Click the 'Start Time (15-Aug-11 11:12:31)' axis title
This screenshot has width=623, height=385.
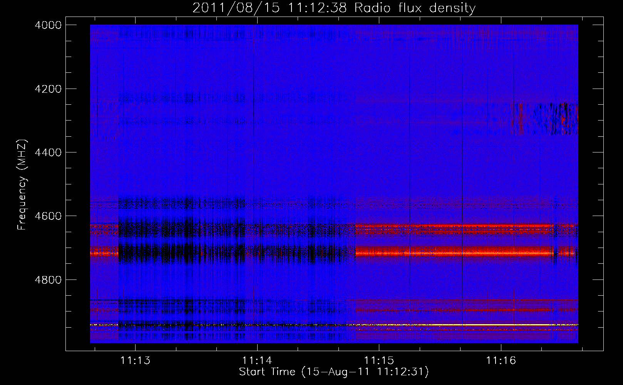[x=334, y=372]
